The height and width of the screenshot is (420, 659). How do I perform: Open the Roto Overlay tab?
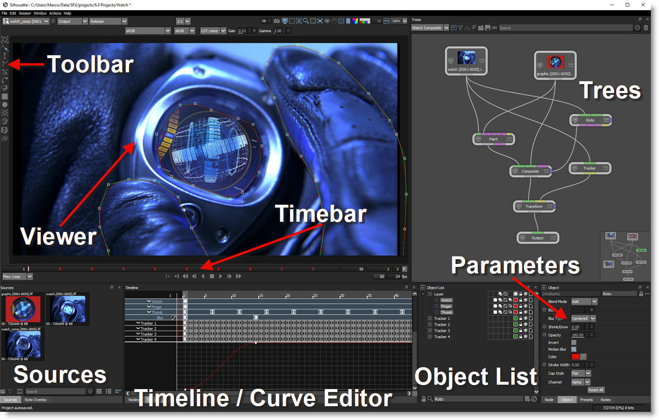pyautogui.click(x=36, y=400)
